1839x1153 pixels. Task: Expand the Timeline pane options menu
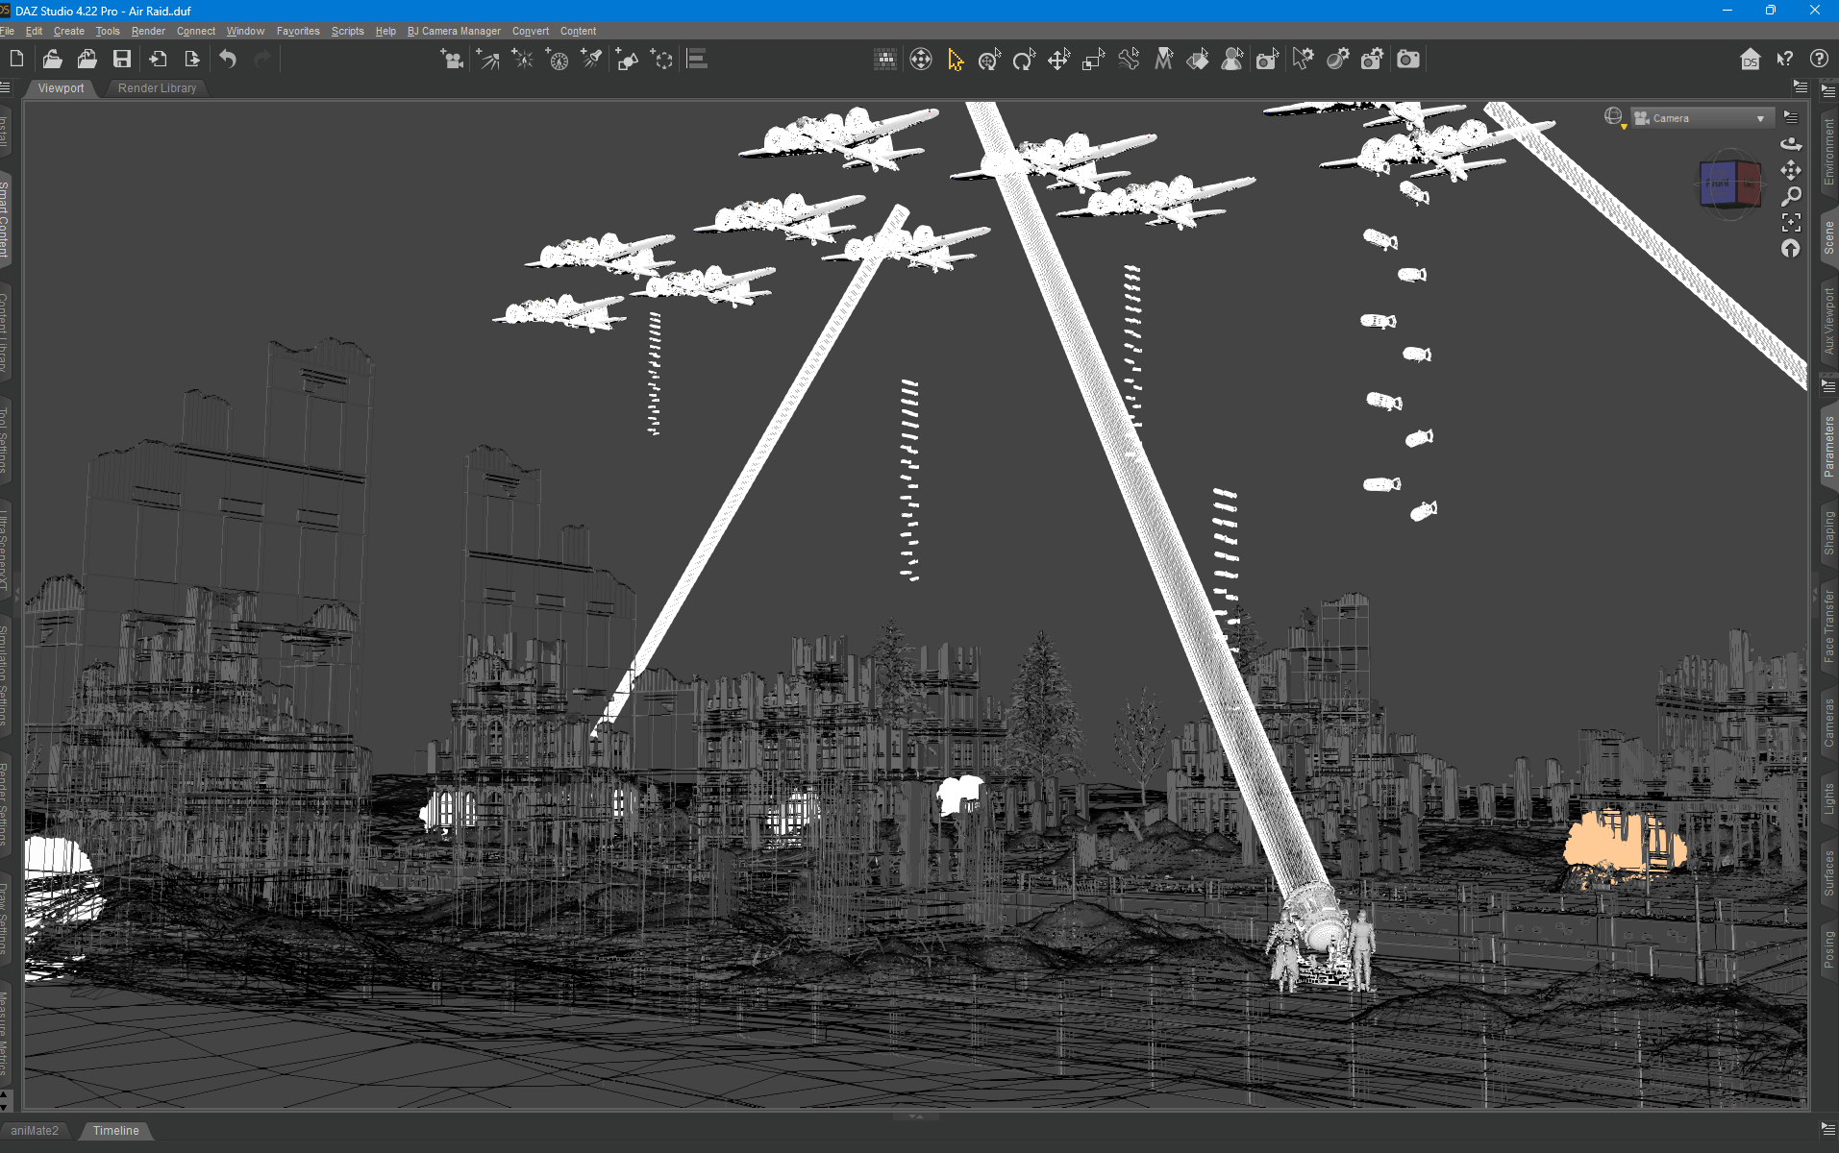pyautogui.click(x=1827, y=1129)
